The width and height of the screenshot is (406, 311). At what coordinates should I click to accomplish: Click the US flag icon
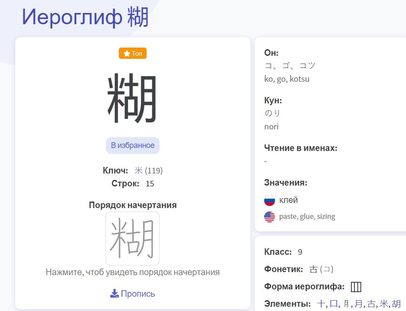[x=269, y=217]
